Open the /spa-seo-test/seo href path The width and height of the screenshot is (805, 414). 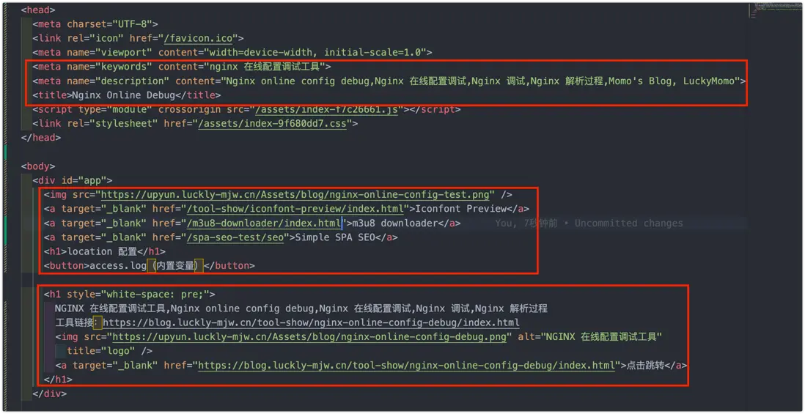[235, 237]
